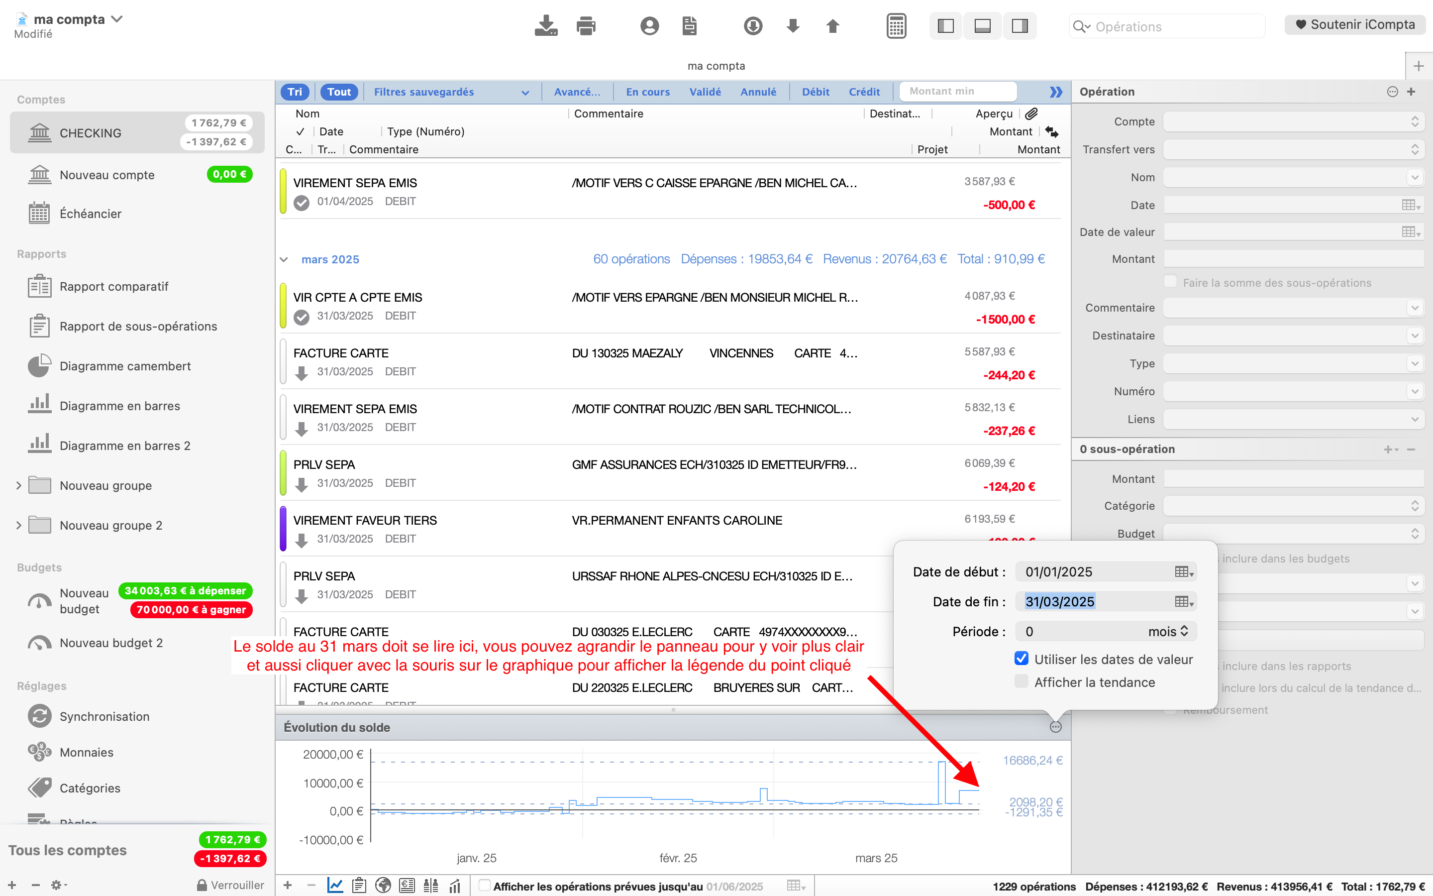This screenshot has width=1433, height=896.
Task: Click the options ellipsis in Évolution du solde
Action: (x=1056, y=727)
